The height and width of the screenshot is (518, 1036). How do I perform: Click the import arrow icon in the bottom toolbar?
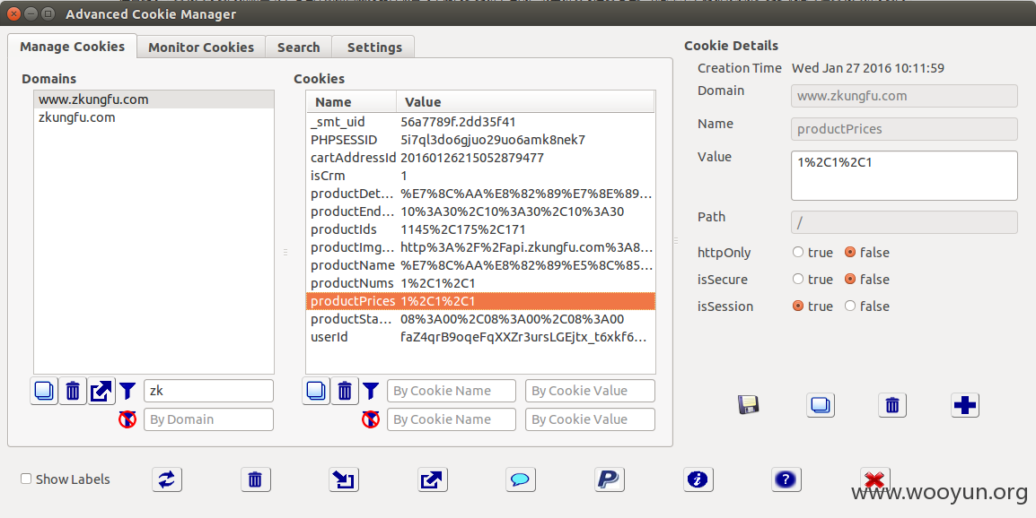click(344, 479)
